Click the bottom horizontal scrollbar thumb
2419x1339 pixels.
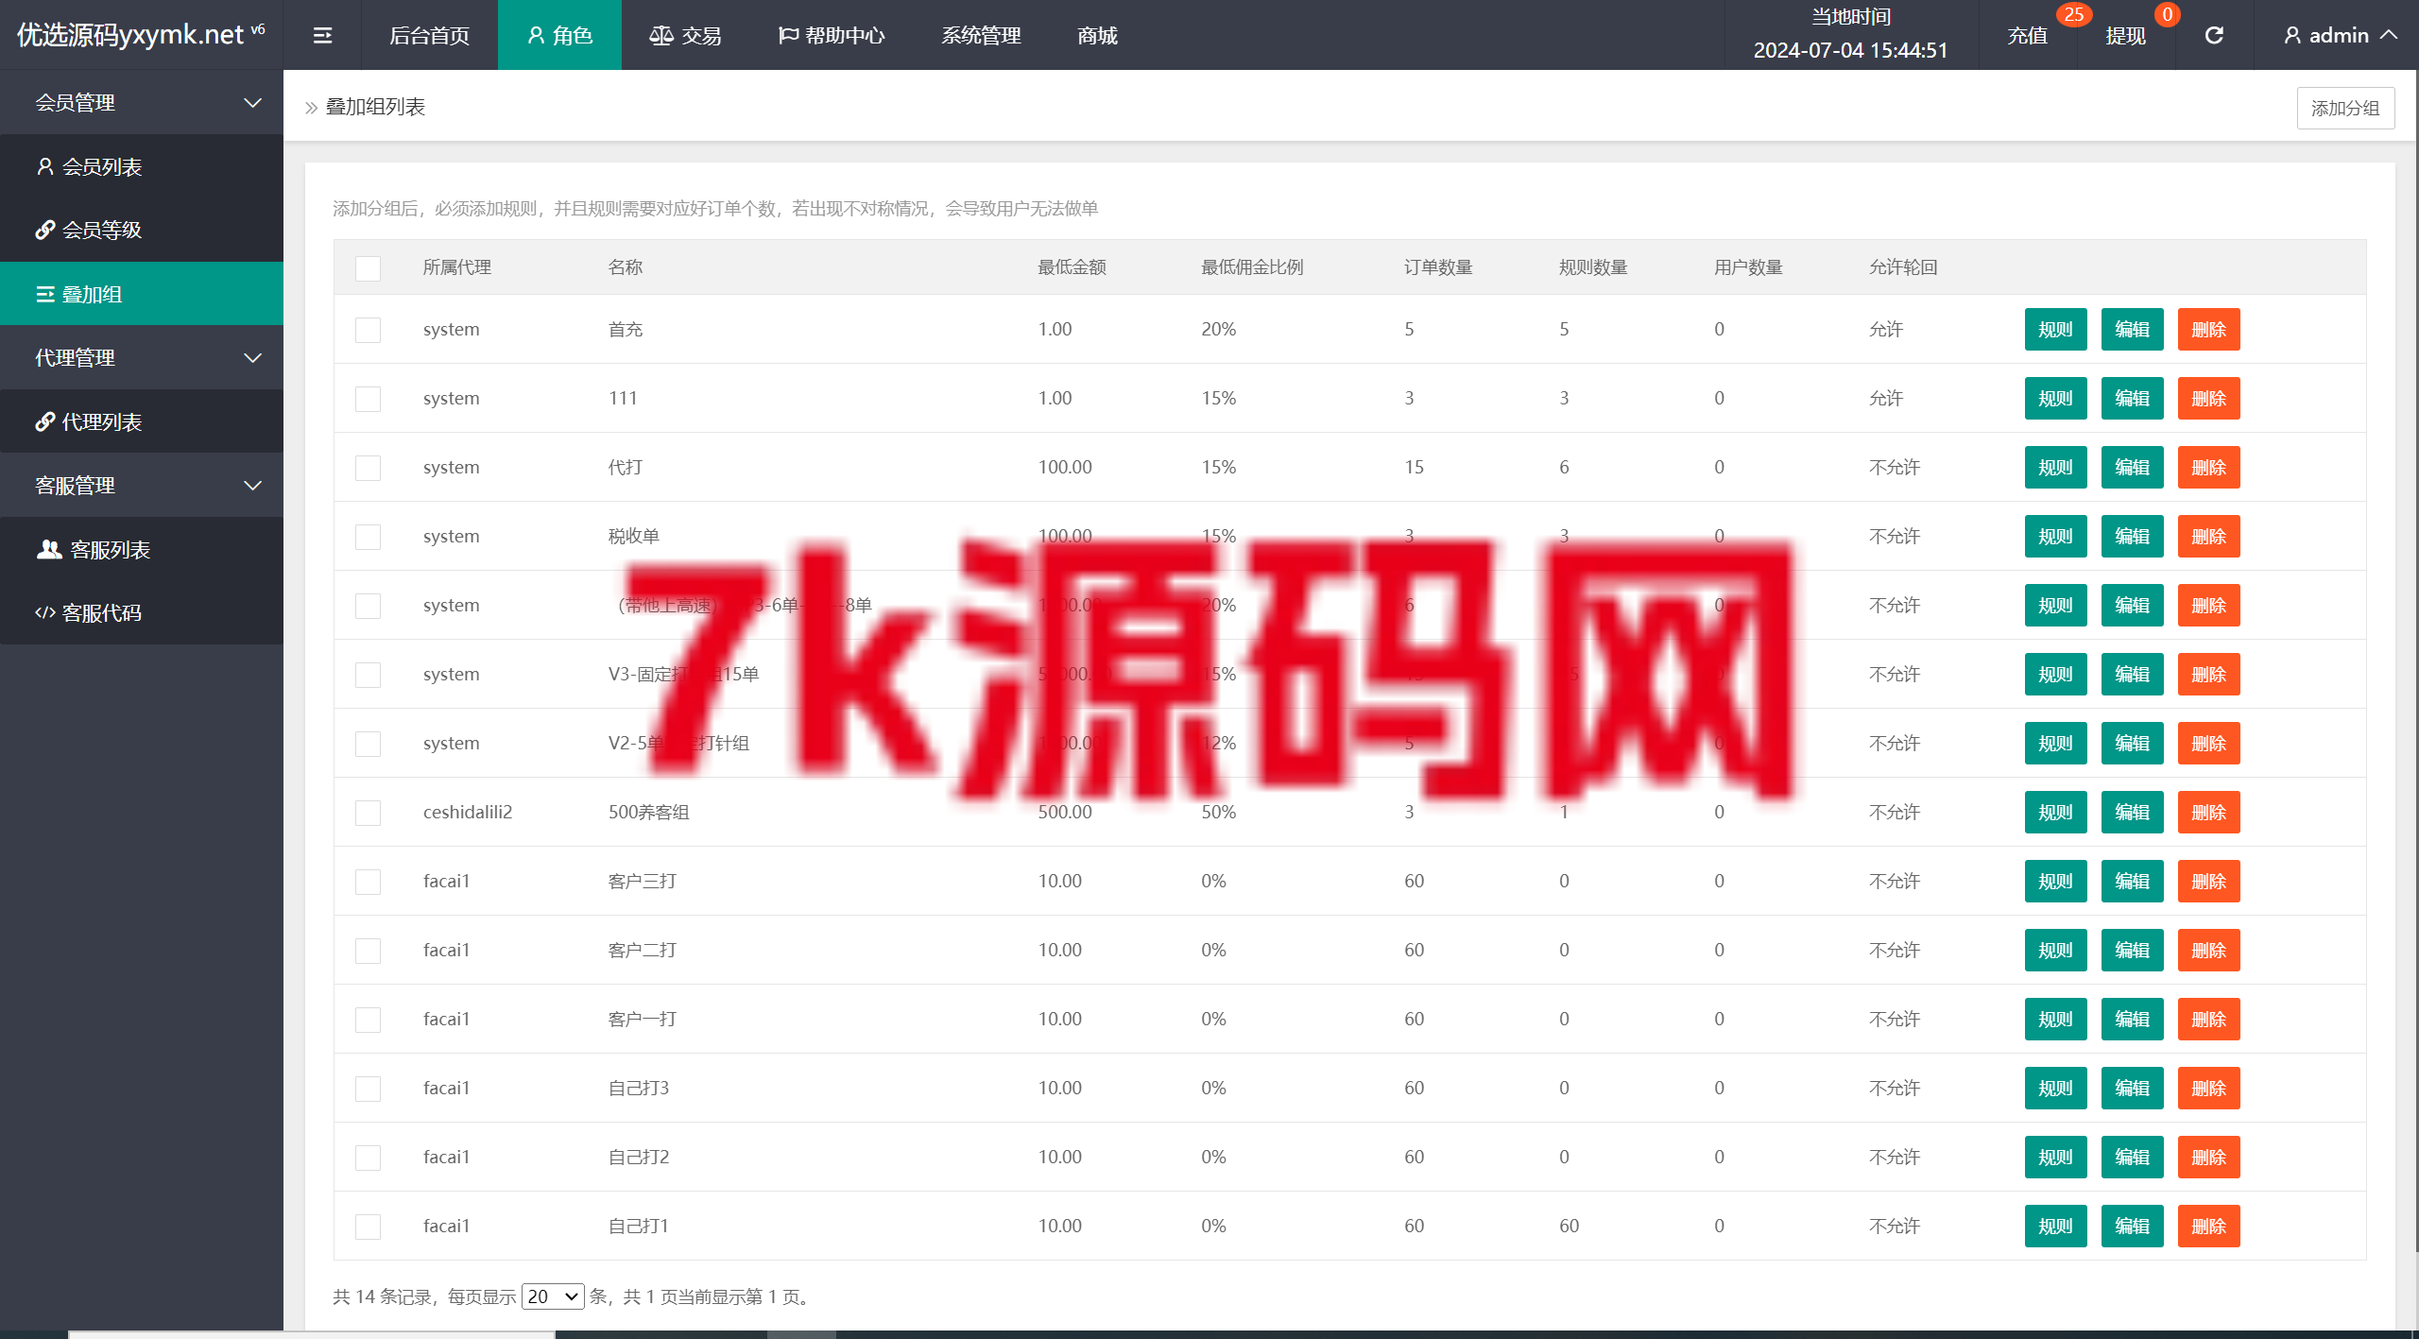click(x=312, y=1334)
